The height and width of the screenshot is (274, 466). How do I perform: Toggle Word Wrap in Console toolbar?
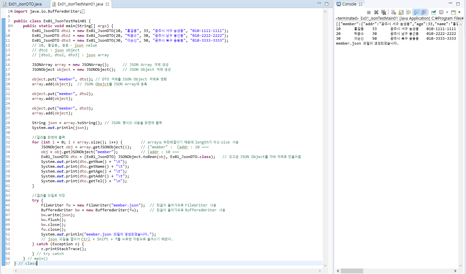[x=408, y=12]
